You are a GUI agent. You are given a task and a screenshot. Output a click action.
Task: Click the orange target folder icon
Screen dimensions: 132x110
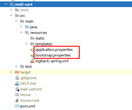click(x=17, y=72)
